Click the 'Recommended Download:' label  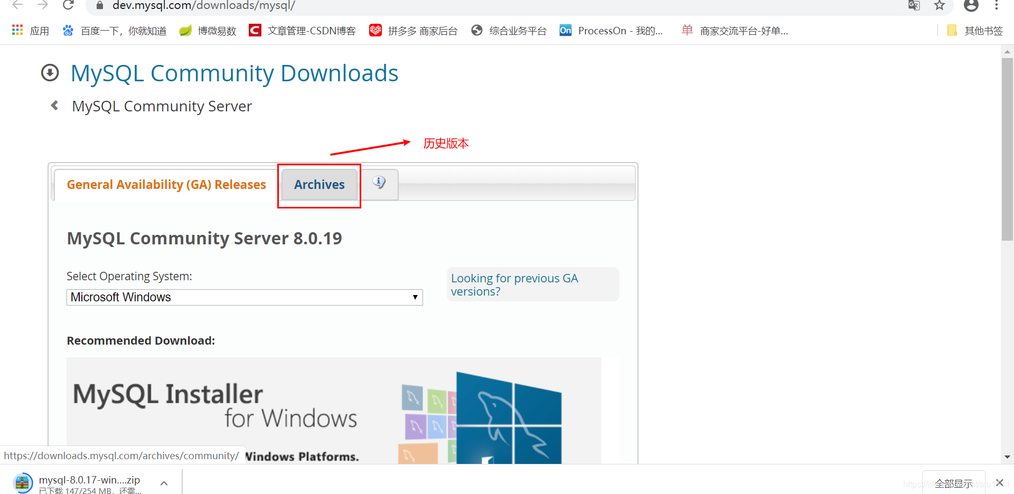point(140,340)
